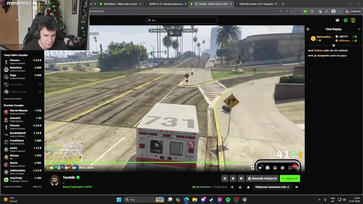Click the crop/clip icon in player controls
363x204 pixels.
[252, 168]
